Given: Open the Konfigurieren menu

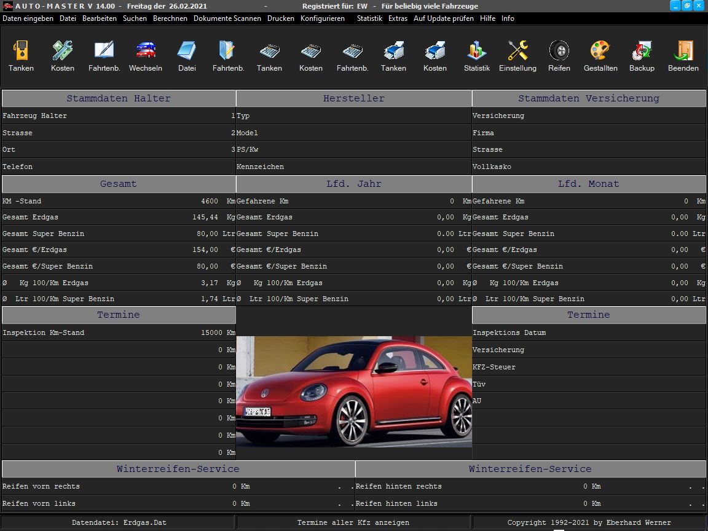Looking at the screenshot, I should tap(322, 18).
